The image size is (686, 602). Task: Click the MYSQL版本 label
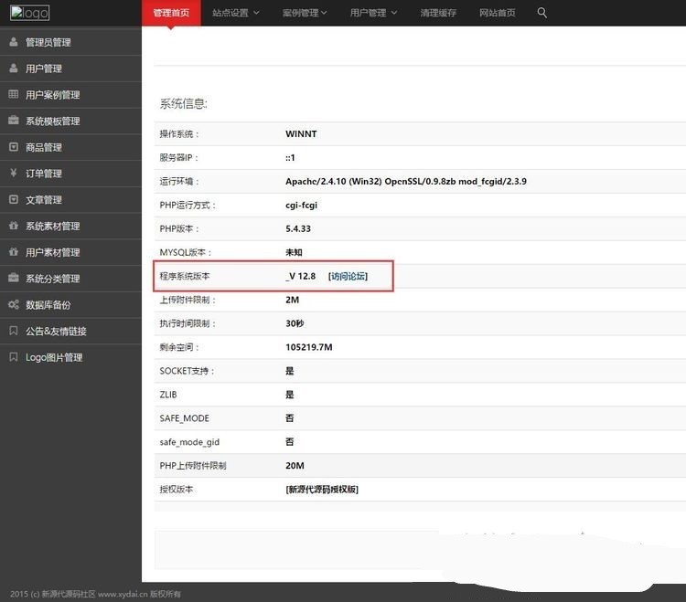pyautogui.click(x=185, y=252)
